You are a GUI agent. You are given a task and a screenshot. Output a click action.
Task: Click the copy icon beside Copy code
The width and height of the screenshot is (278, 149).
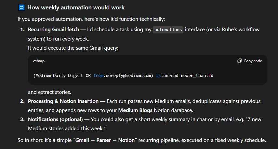pos(240,61)
